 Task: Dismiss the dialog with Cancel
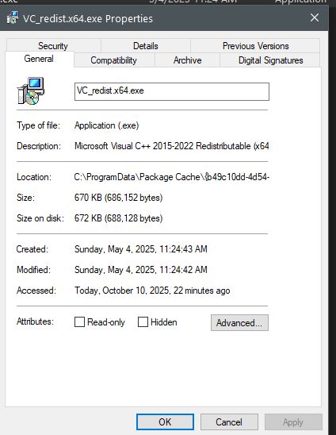(229, 422)
